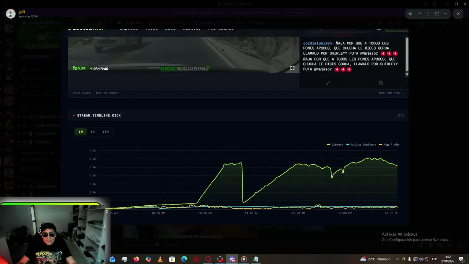Open image in browser via pop-out icon
Viewport: 469px width, 264px height.
coord(437,14)
